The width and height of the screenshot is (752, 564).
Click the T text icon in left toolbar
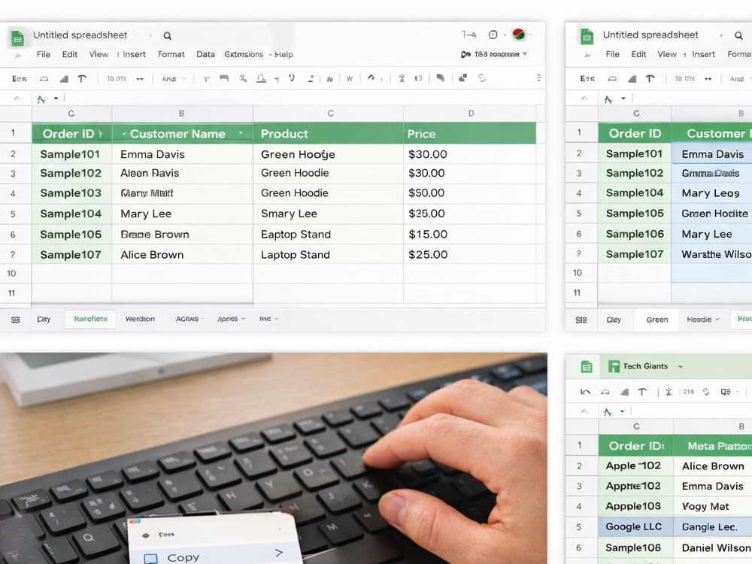82,79
